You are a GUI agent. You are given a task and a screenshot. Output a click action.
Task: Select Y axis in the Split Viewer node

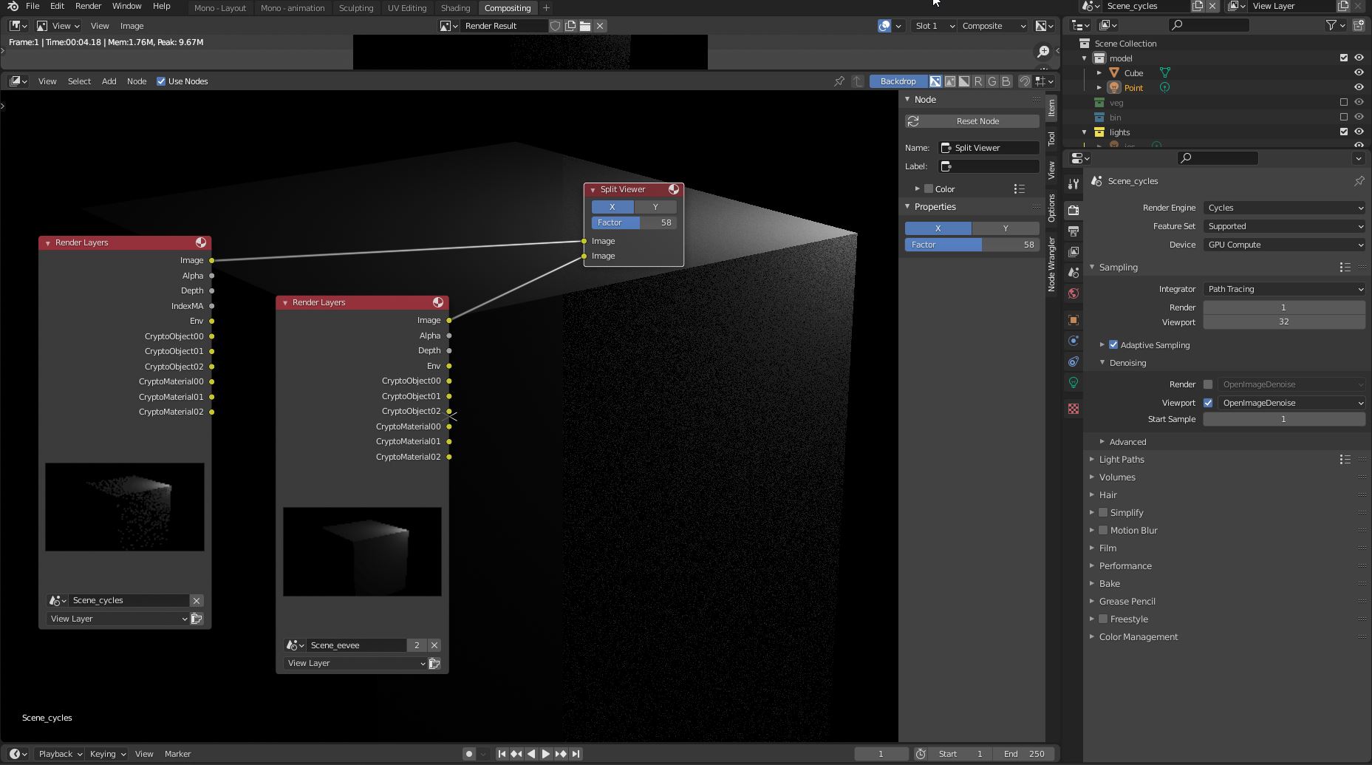pyautogui.click(x=655, y=207)
